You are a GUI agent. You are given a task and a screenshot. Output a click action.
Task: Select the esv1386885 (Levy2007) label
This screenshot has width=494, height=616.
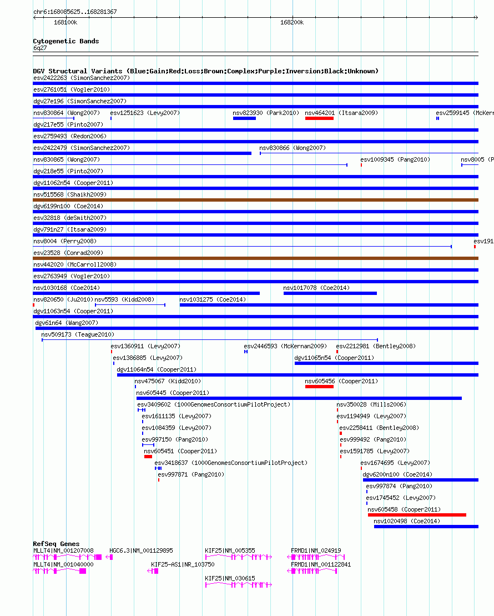point(148,358)
